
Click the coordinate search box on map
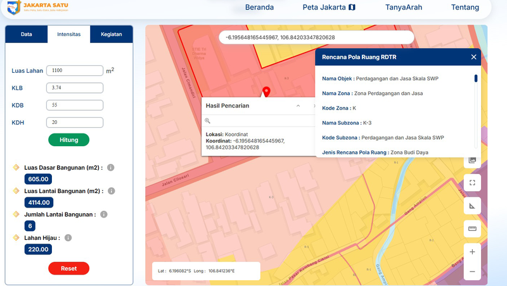coord(316,37)
